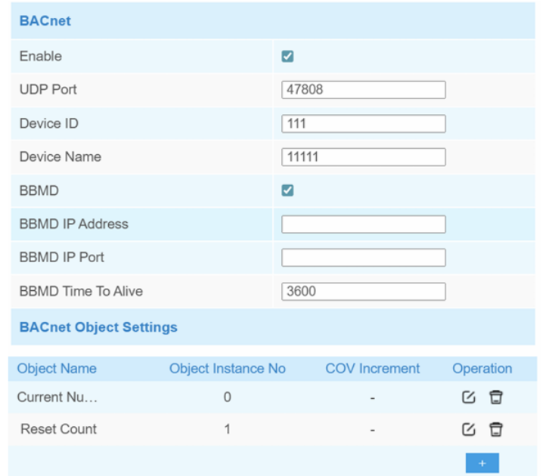The image size is (552, 476).
Task: Select the Device ID label
Action: click(x=49, y=123)
